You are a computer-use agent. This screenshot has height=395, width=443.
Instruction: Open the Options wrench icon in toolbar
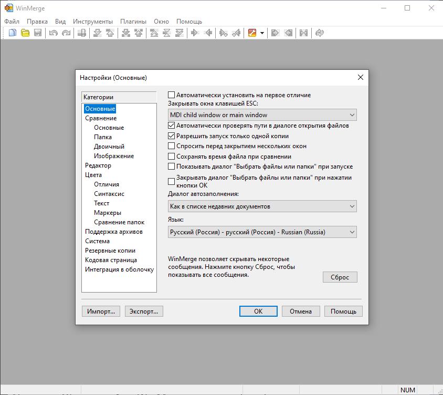point(252,33)
